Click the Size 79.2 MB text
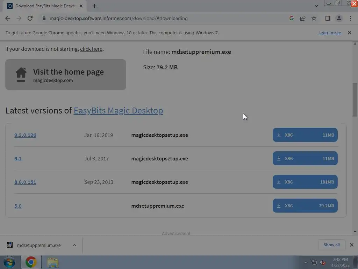358x269 pixels. point(160,67)
